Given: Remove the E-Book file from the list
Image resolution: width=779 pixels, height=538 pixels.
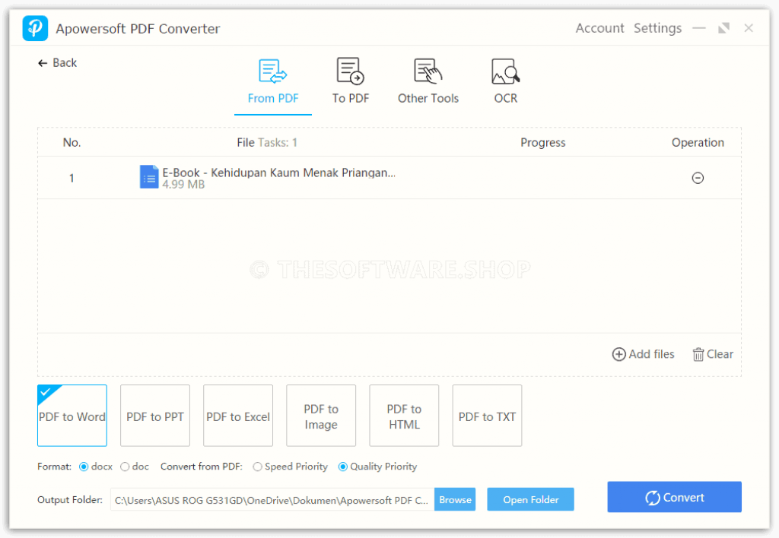Looking at the screenshot, I should pos(698,178).
